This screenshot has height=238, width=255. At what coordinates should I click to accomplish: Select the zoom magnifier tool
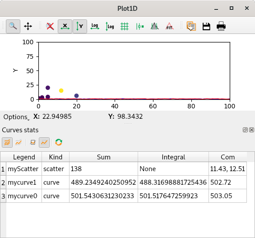[13, 26]
